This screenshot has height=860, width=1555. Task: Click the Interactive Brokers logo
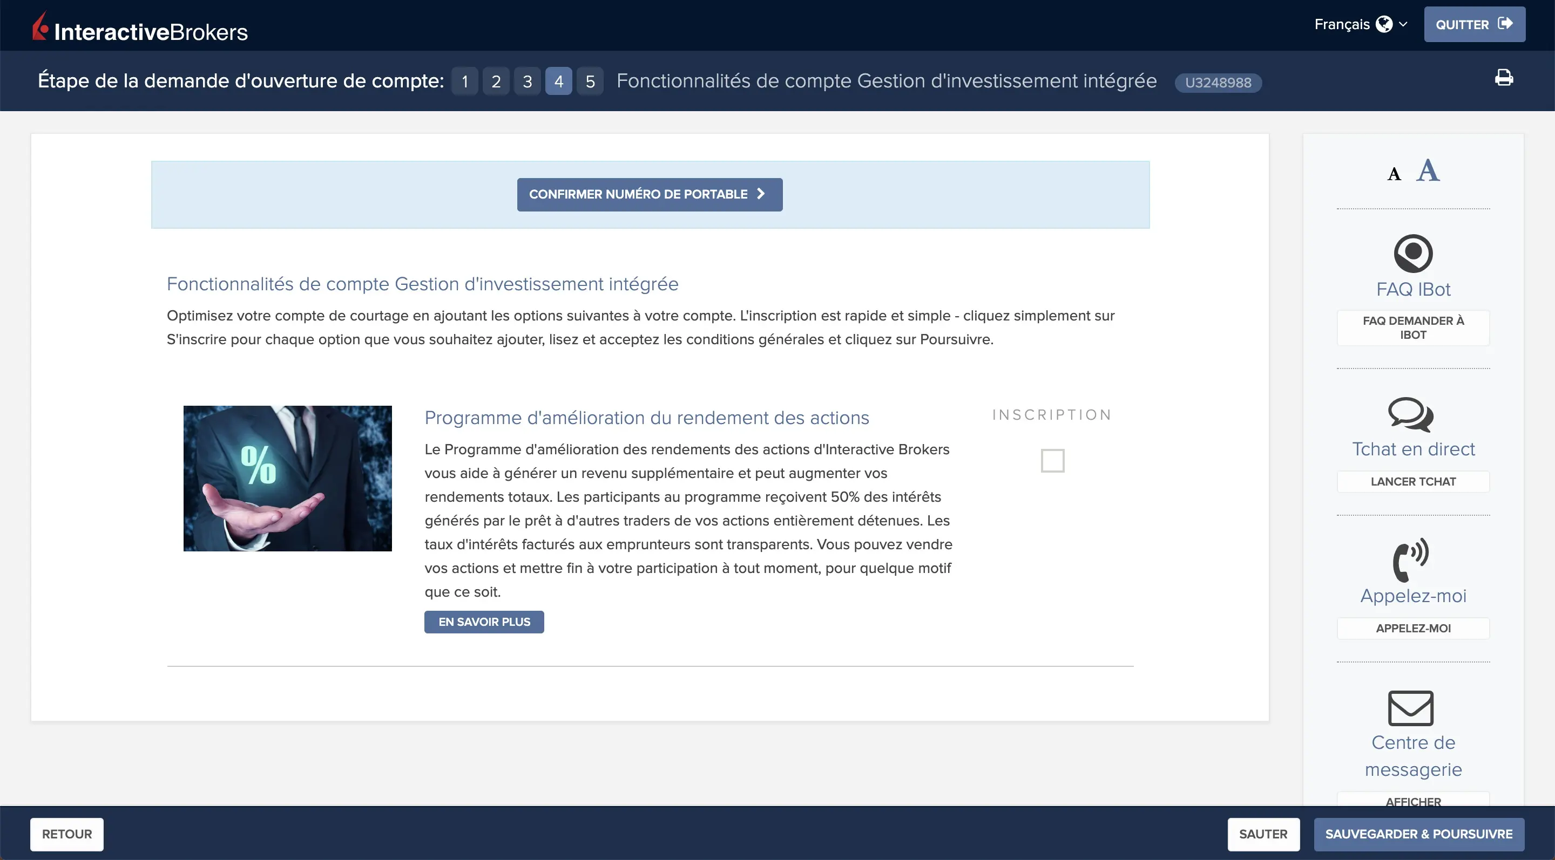[140, 27]
